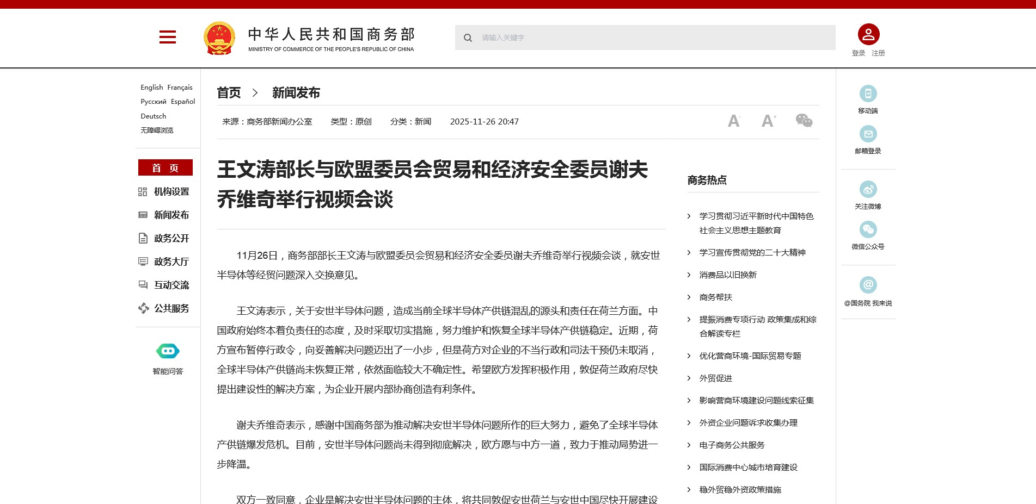
Task: Switch to the English language link
Action: coord(151,88)
